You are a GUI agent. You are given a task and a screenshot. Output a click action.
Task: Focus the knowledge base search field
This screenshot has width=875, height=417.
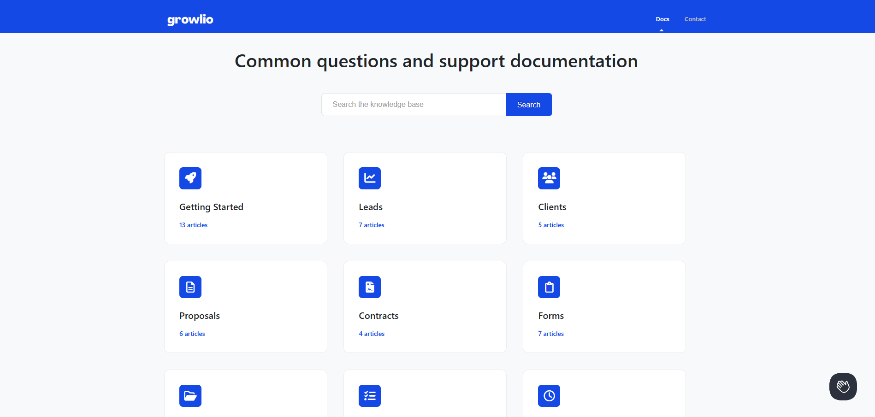(414, 105)
